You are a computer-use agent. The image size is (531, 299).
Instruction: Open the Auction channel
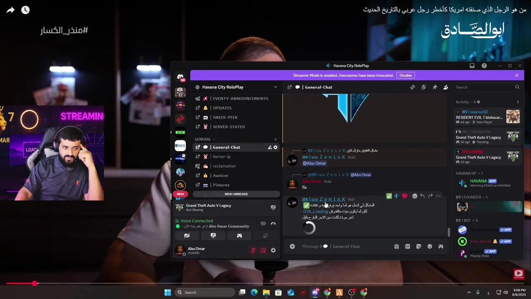click(x=236, y=176)
